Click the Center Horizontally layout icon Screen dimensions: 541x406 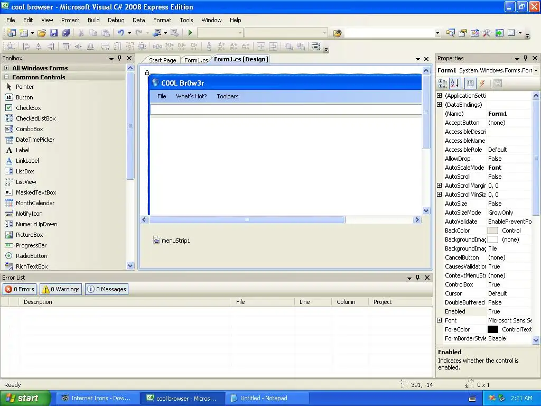(261, 47)
